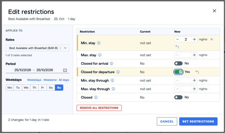Image resolution: width=225 pixels, height=133 pixels.
Task: Increase Max. stay nights value
Action: (194, 55)
